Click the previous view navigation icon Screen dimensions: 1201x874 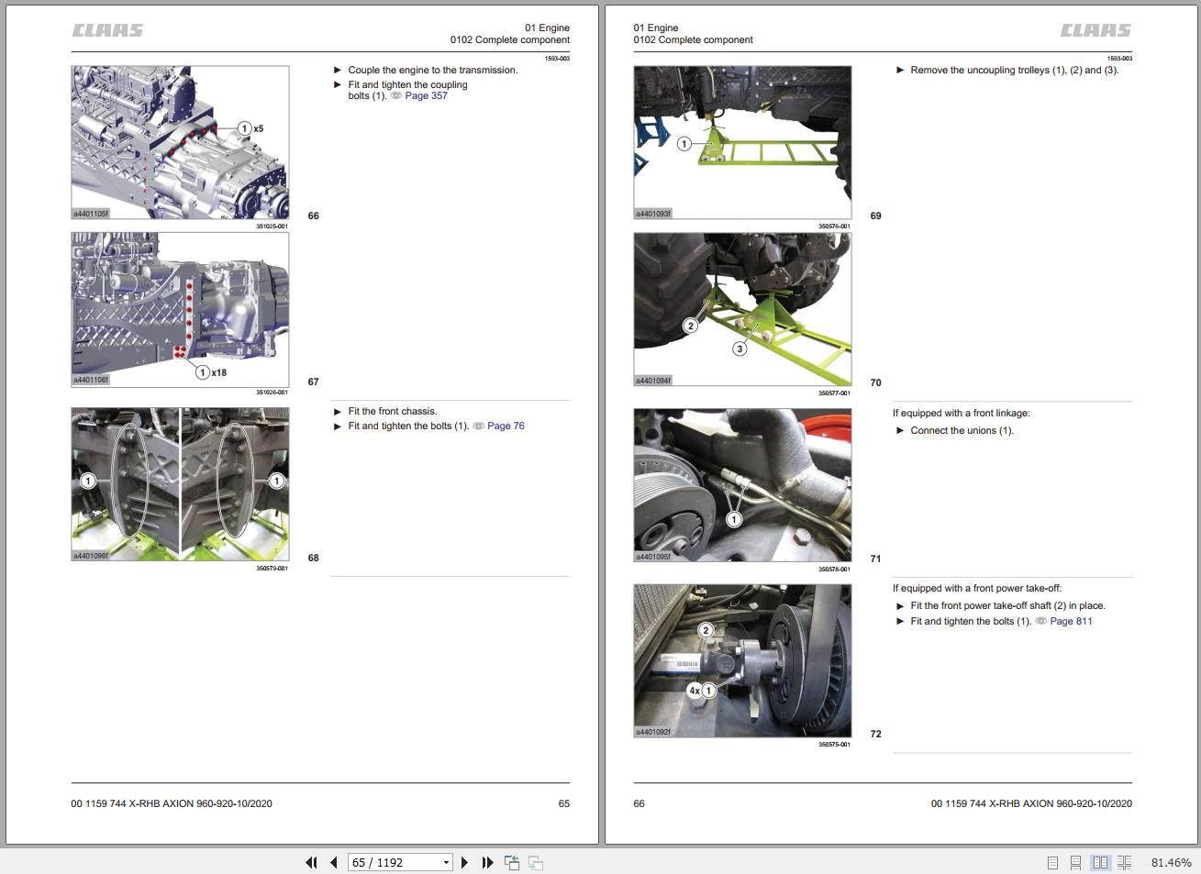tap(512, 862)
